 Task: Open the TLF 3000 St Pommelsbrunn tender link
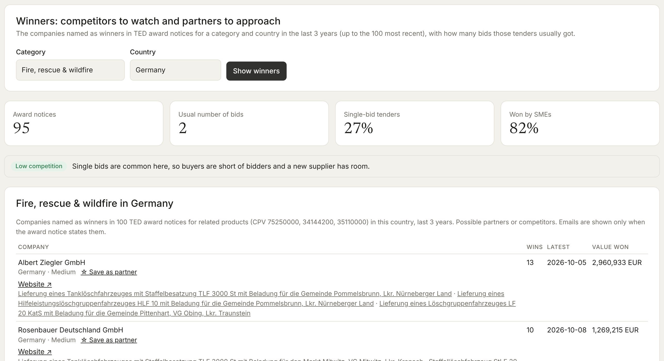tap(235, 294)
